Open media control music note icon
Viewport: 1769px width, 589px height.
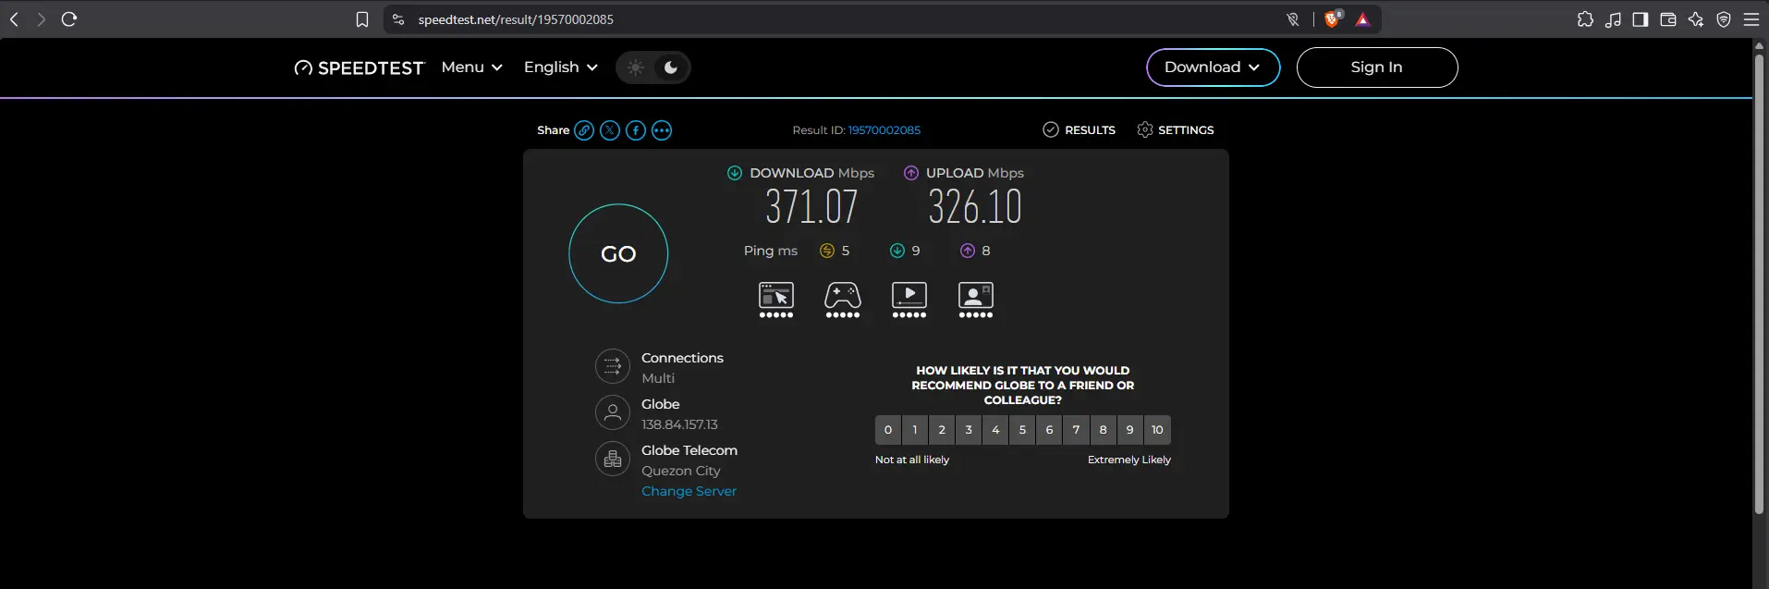(x=1613, y=19)
